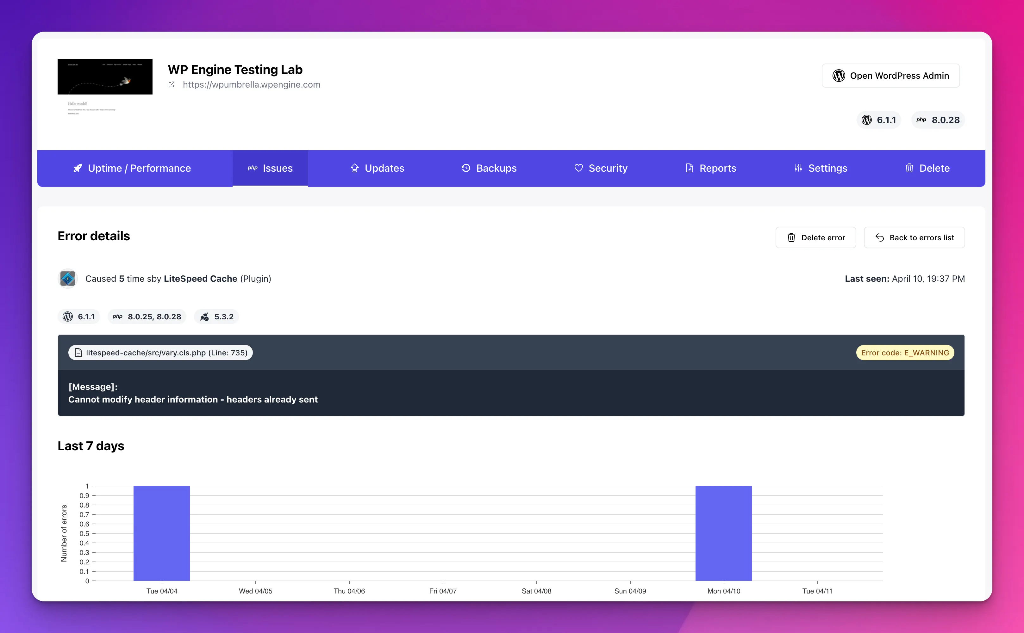Click the Delete error button
Image resolution: width=1024 pixels, height=633 pixels.
[816, 238]
